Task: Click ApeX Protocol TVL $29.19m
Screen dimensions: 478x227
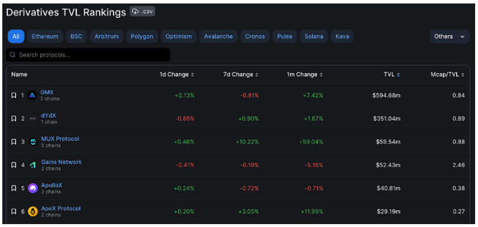Action: pyautogui.click(x=388, y=212)
